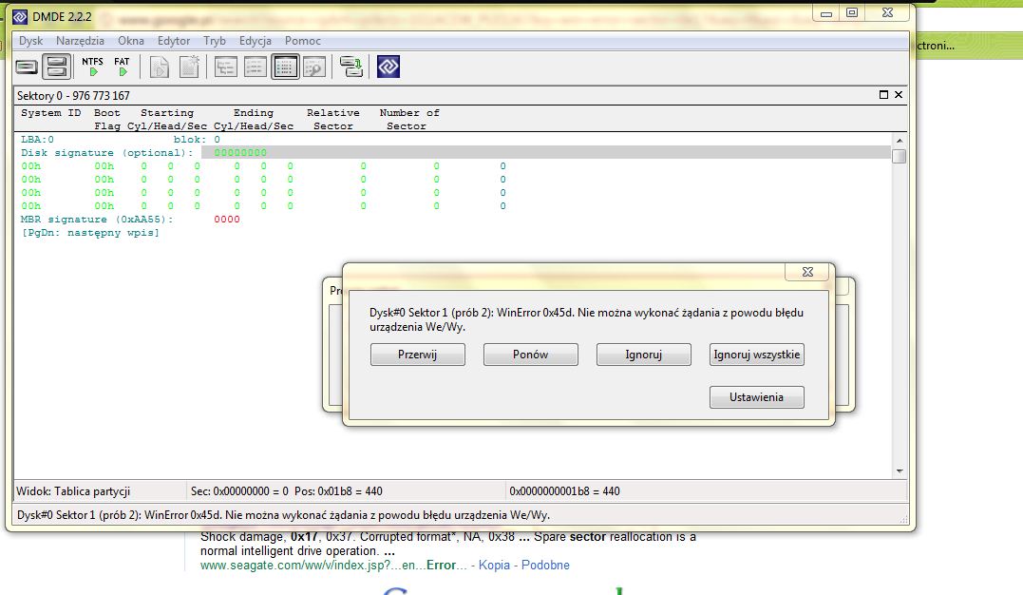The height and width of the screenshot is (595, 1023).
Task: Click the 'Relative Sector' column header
Action: pos(332,120)
